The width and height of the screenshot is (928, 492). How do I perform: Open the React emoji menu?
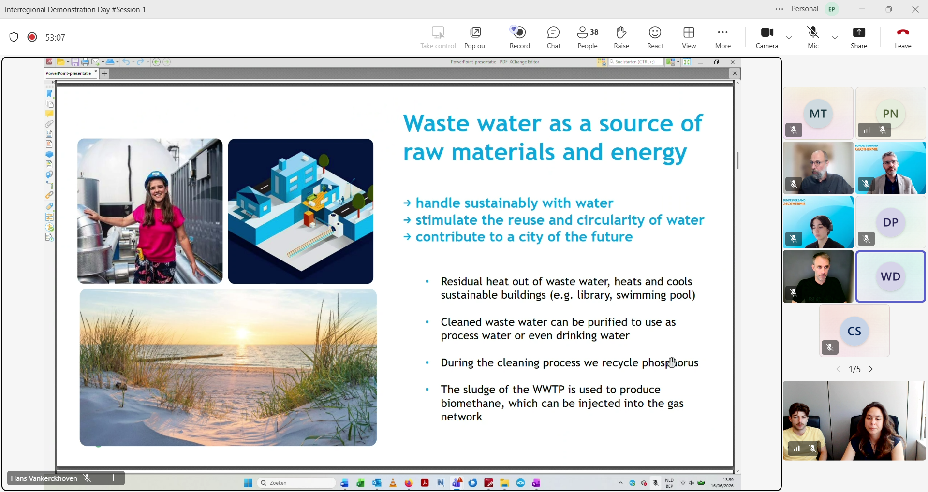(x=655, y=38)
